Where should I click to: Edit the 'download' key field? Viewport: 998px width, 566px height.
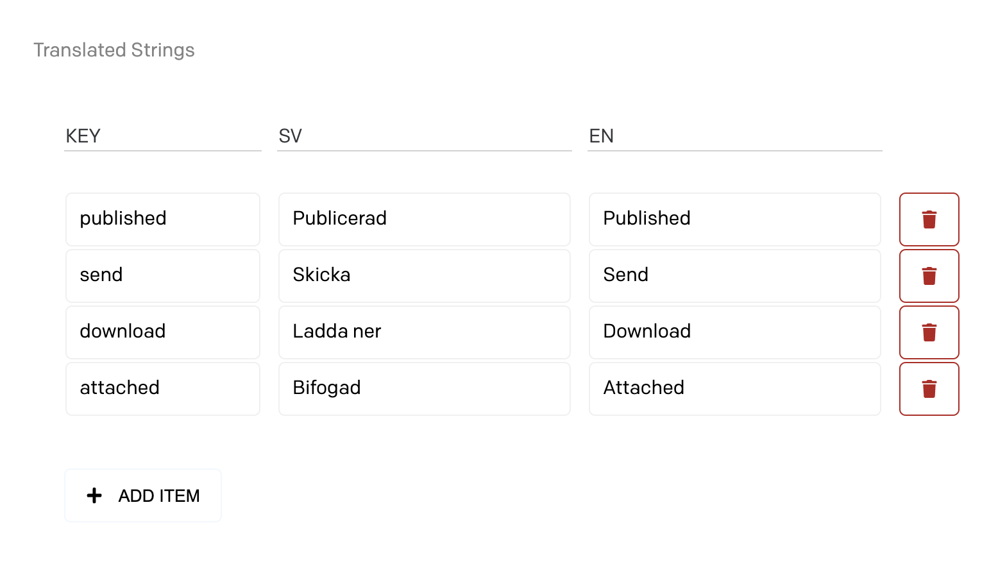click(x=163, y=332)
